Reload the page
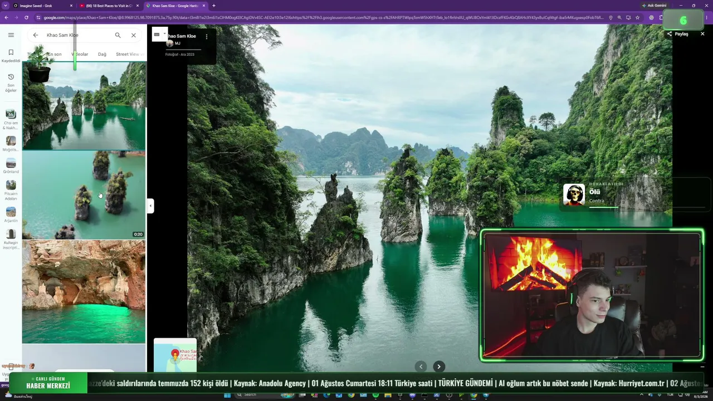Image resolution: width=713 pixels, height=401 pixels. pos(26,17)
